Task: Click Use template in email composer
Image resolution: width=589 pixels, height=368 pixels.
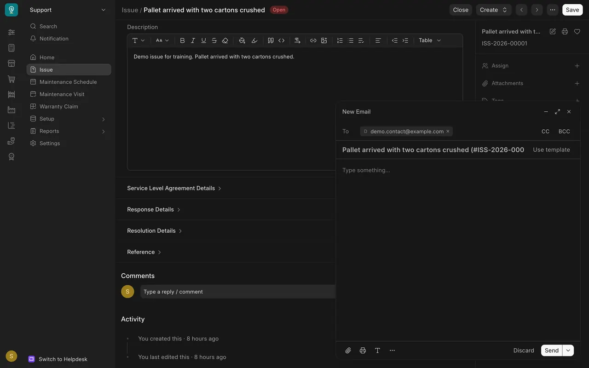Action: click(551, 149)
